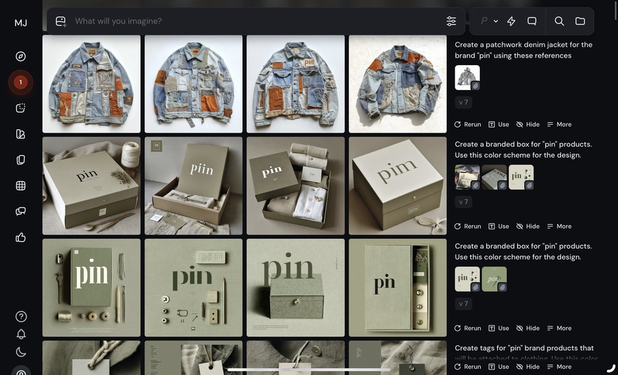
Task: Click the v 7 tag under first box prompt
Action: click(x=463, y=202)
